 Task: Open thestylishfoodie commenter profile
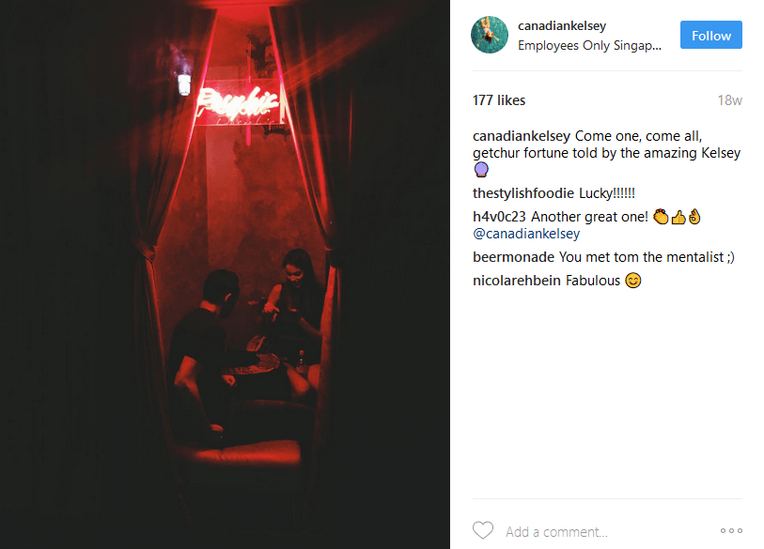click(x=523, y=193)
